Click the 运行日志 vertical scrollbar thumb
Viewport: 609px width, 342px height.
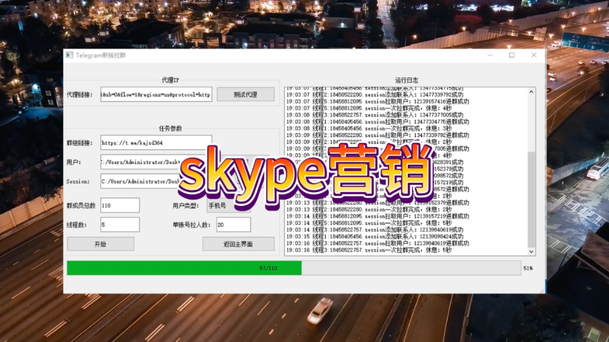click(x=531, y=200)
